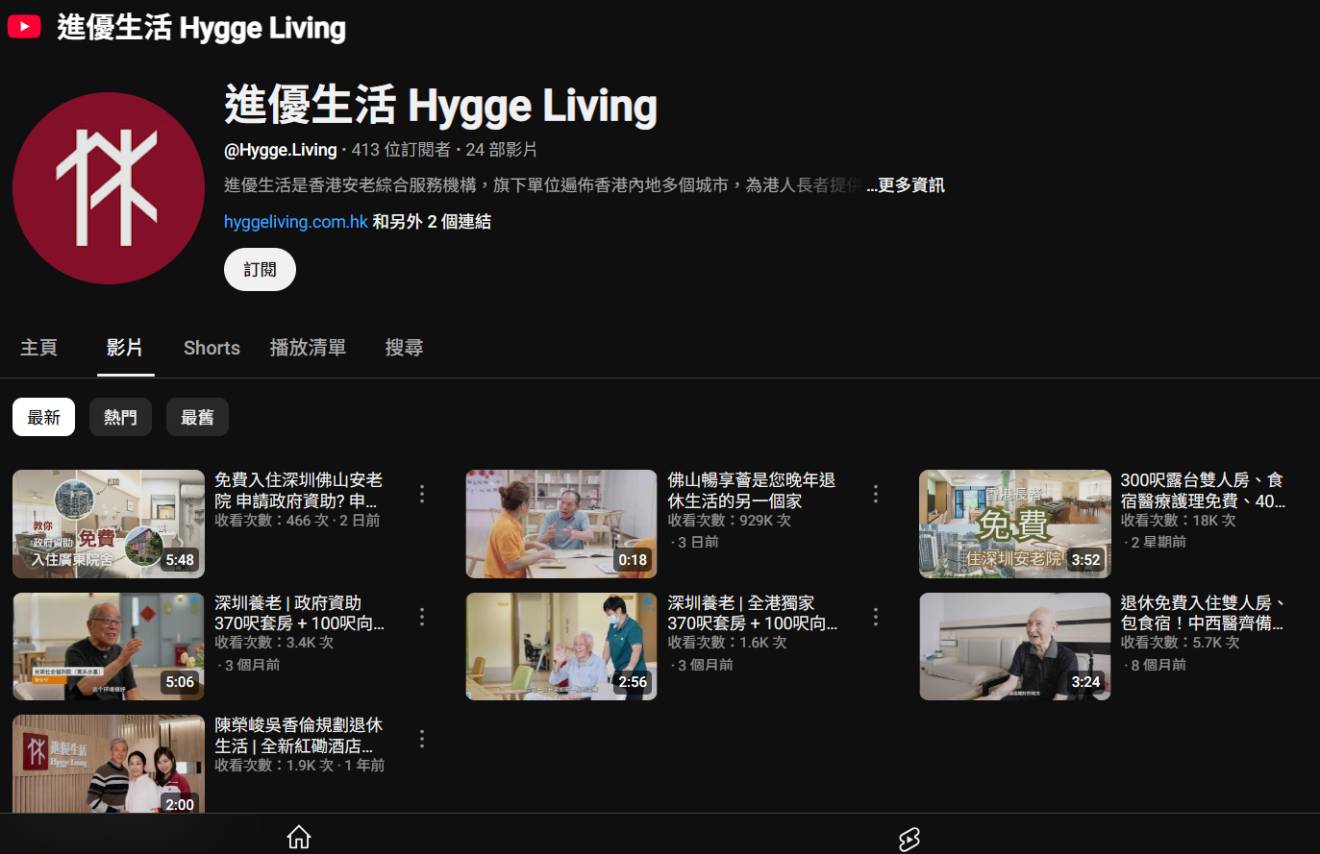This screenshot has width=1320, height=854.
Task: Open the more menu for 深圳養老 | 政府資助 video
Action: (422, 617)
